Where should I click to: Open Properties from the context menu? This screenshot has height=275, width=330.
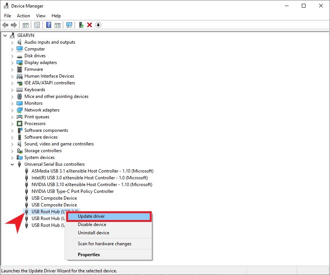point(89,255)
